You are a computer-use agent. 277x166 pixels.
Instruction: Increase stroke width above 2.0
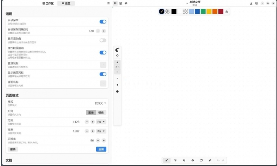117,62
